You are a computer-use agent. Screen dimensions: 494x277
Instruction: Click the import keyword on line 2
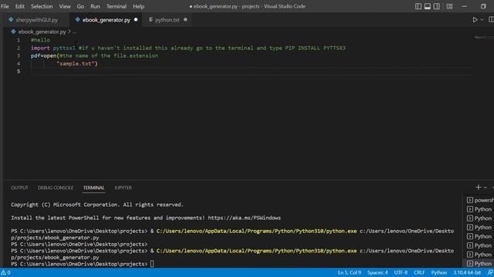click(x=40, y=48)
